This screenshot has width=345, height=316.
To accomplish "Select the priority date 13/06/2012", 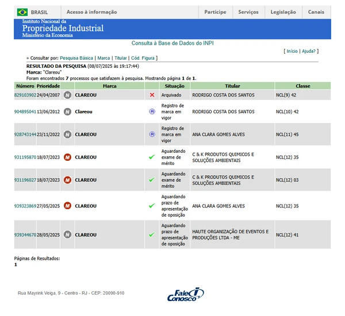I will pos(48,111).
